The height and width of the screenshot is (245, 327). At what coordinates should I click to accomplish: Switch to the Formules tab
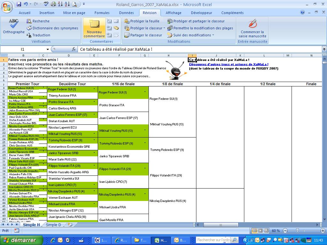[x=102, y=13]
